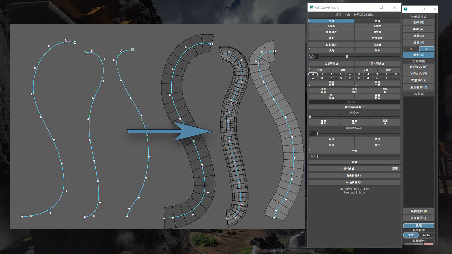Viewport: 452px width, 254px height.
Task: Click the 因子 slider handle
Action: point(317,156)
